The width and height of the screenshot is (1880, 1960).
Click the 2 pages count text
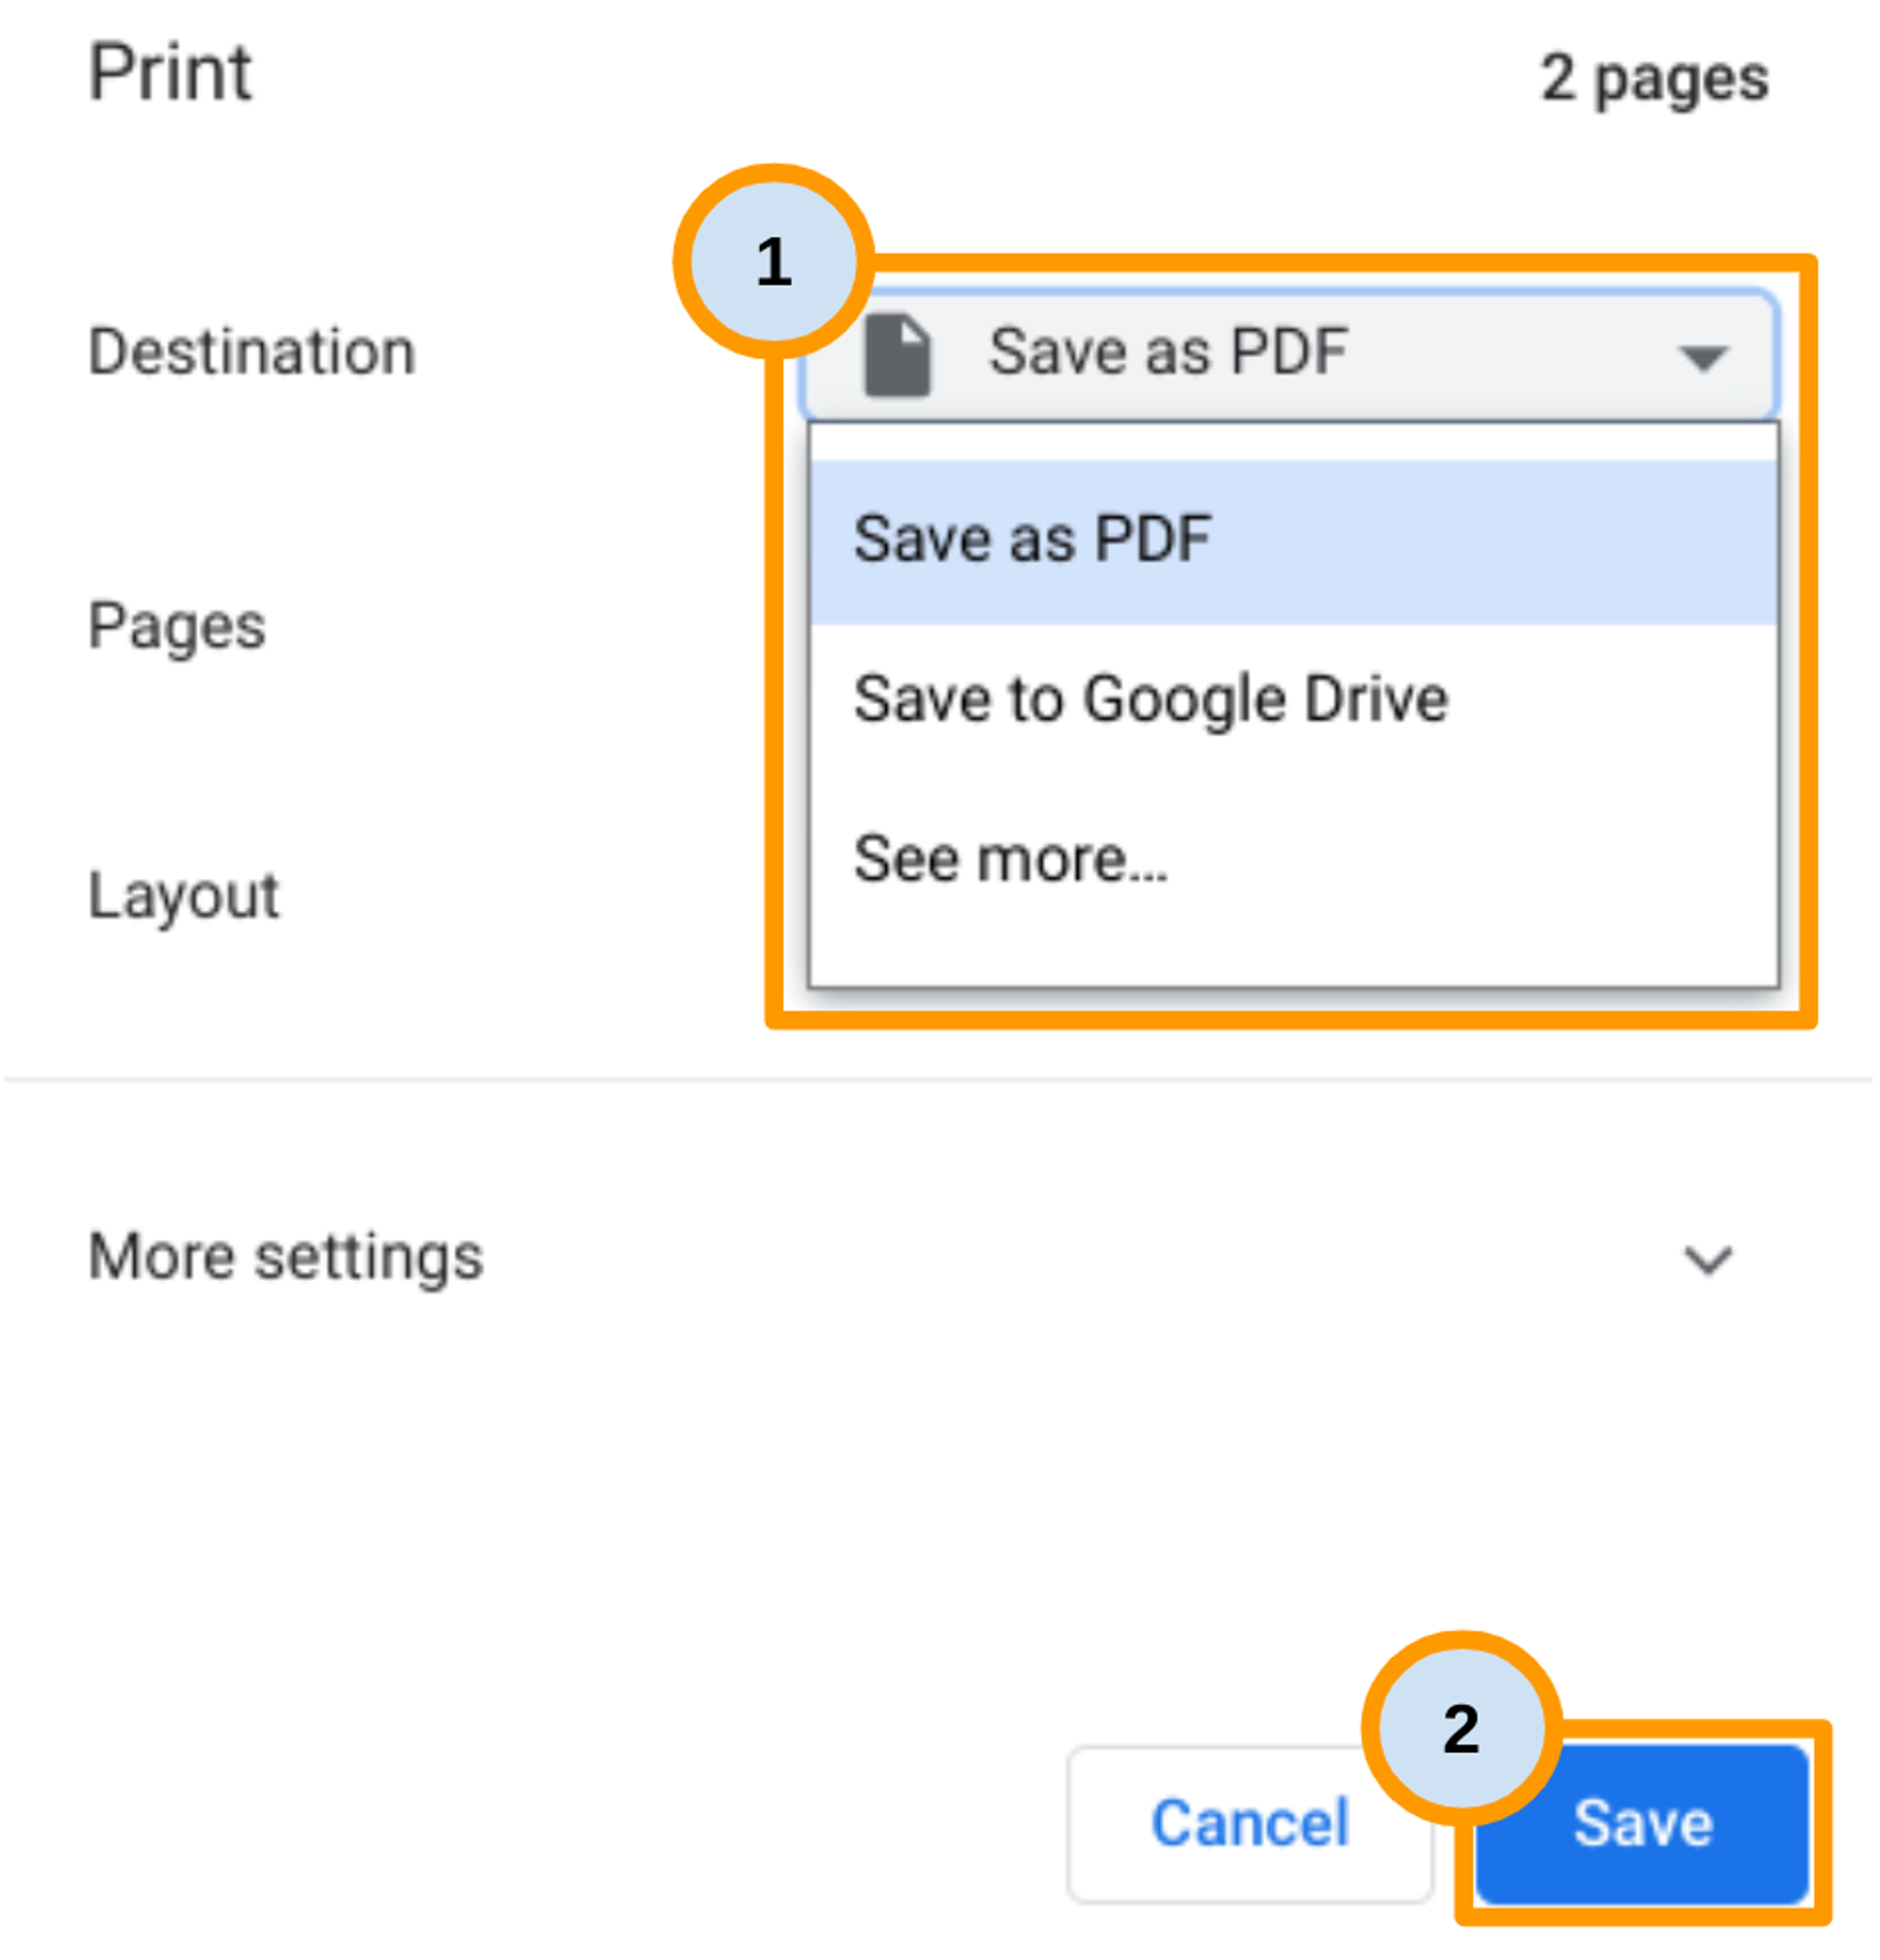pyautogui.click(x=1654, y=78)
